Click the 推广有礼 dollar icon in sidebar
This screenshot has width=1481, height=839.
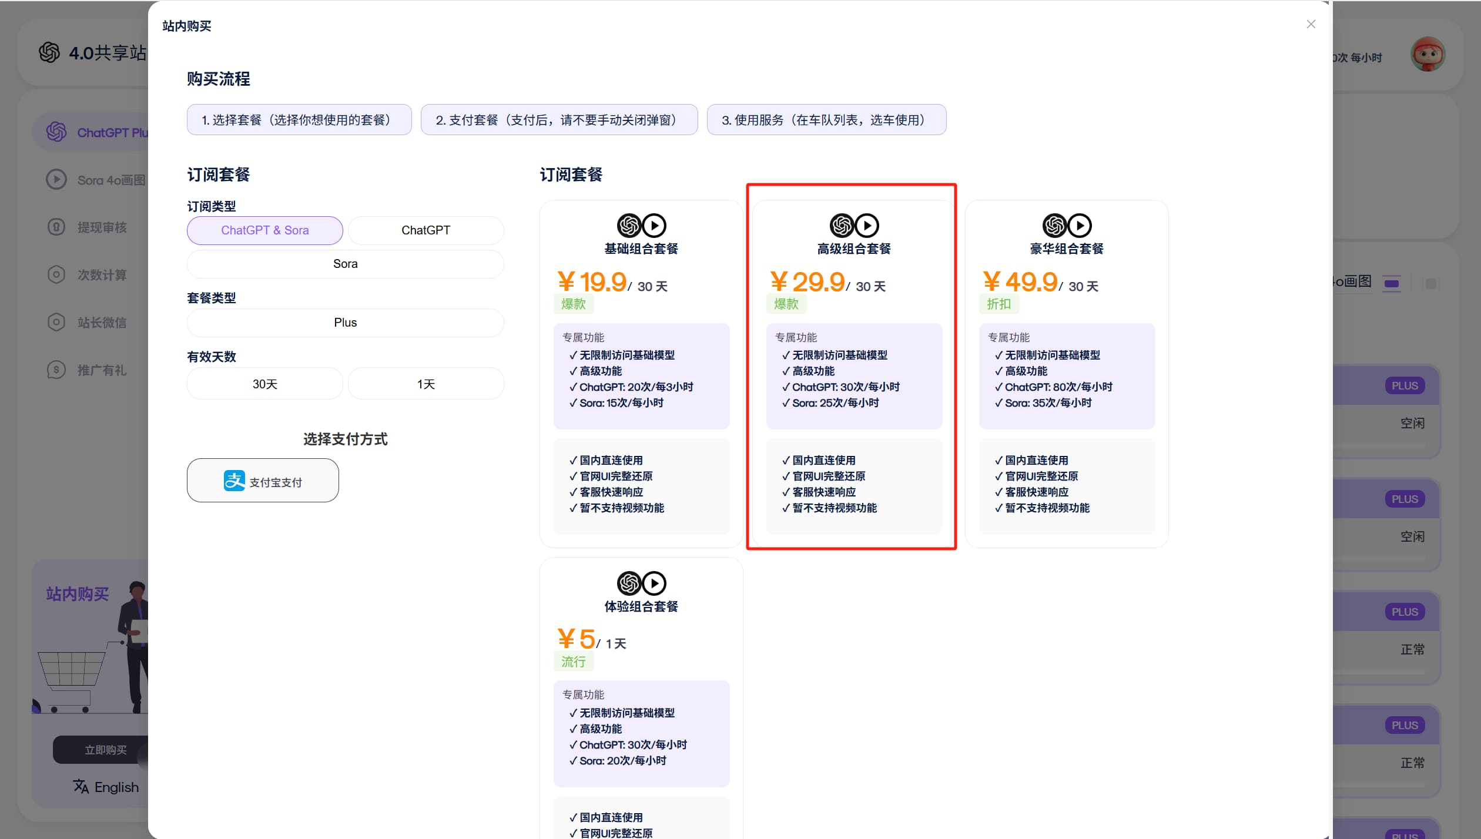point(56,370)
